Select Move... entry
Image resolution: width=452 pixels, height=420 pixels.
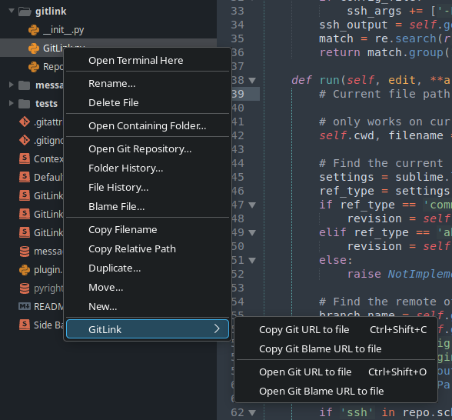148,288
